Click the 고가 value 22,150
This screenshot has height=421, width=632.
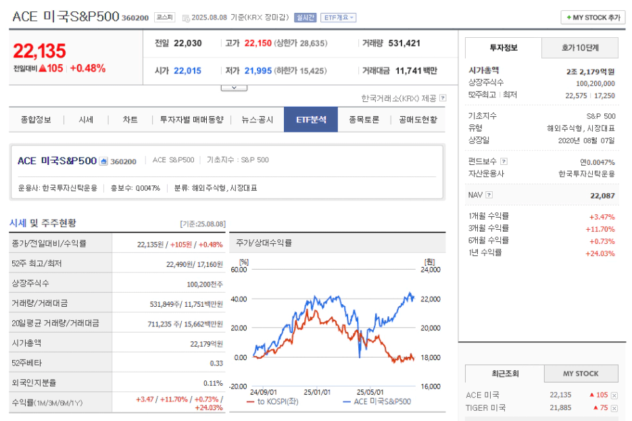pyautogui.click(x=258, y=43)
